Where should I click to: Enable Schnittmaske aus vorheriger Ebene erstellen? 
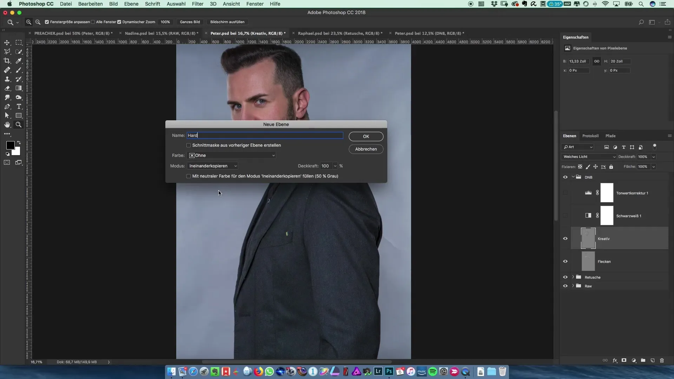click(189, 145)
